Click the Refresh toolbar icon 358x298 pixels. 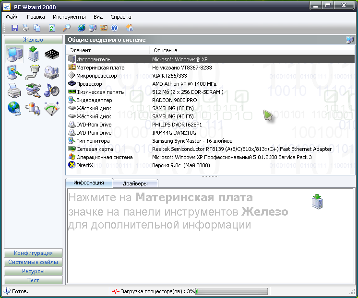pyautogui.click(x=52, y=28)
